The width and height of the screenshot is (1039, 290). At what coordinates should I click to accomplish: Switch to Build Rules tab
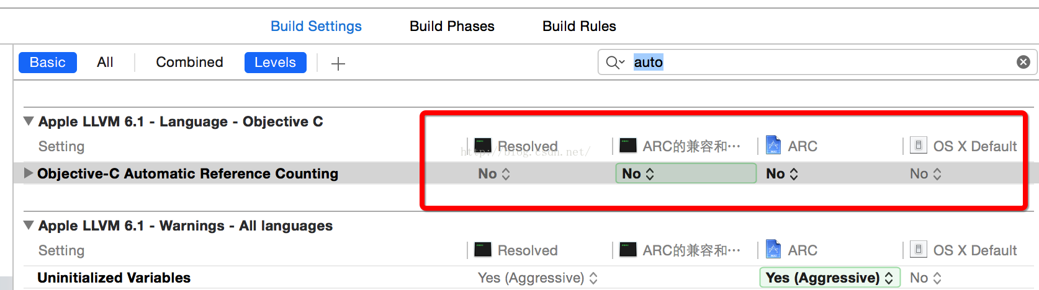coord(579,26)
